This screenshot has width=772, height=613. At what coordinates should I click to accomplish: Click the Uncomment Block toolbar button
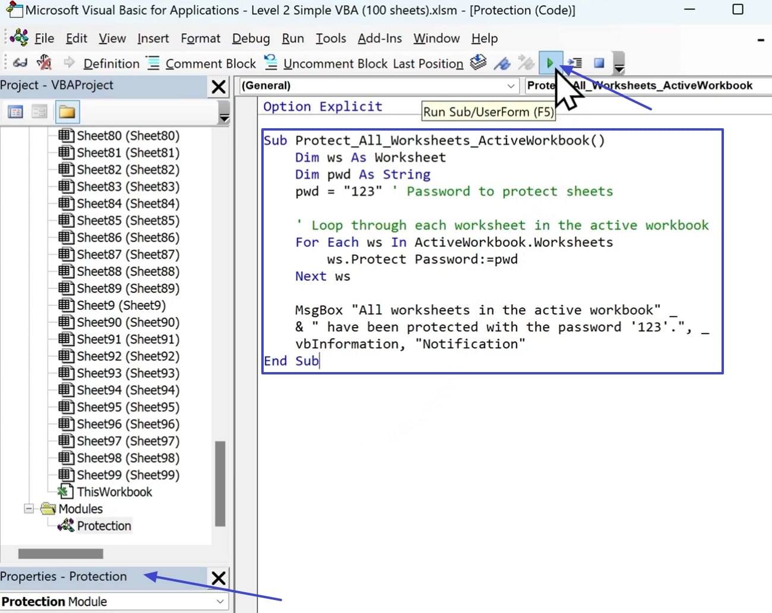coord(336,63)
